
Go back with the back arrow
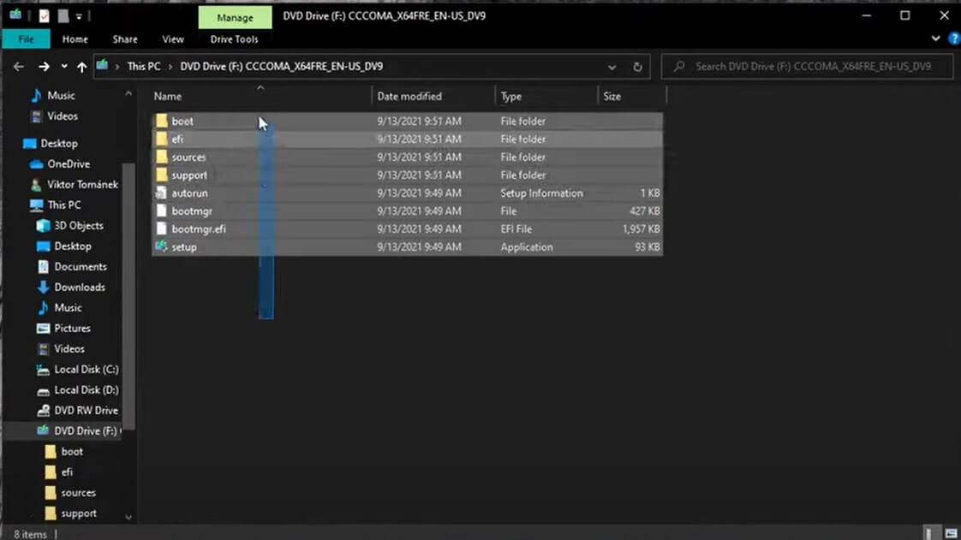pyautogui.click(x=18, y=66)
